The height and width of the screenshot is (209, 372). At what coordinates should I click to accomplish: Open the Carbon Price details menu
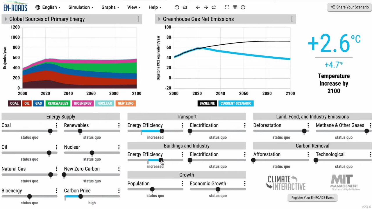(119, 191)
